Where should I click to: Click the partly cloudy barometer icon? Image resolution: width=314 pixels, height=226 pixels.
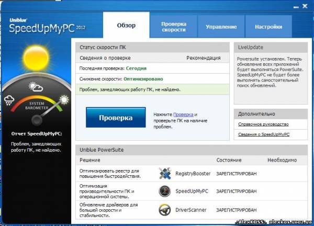[36, 87]
